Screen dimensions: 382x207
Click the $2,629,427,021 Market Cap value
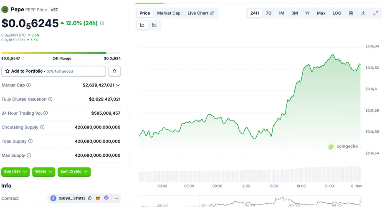(99, 85)
